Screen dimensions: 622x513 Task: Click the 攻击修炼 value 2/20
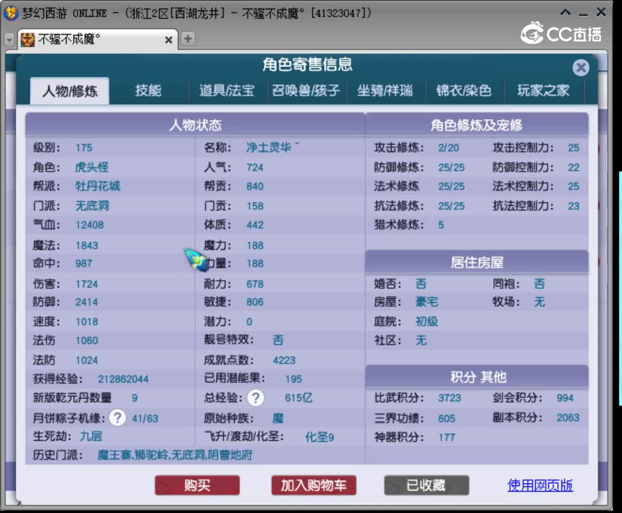tap(448, 148)
